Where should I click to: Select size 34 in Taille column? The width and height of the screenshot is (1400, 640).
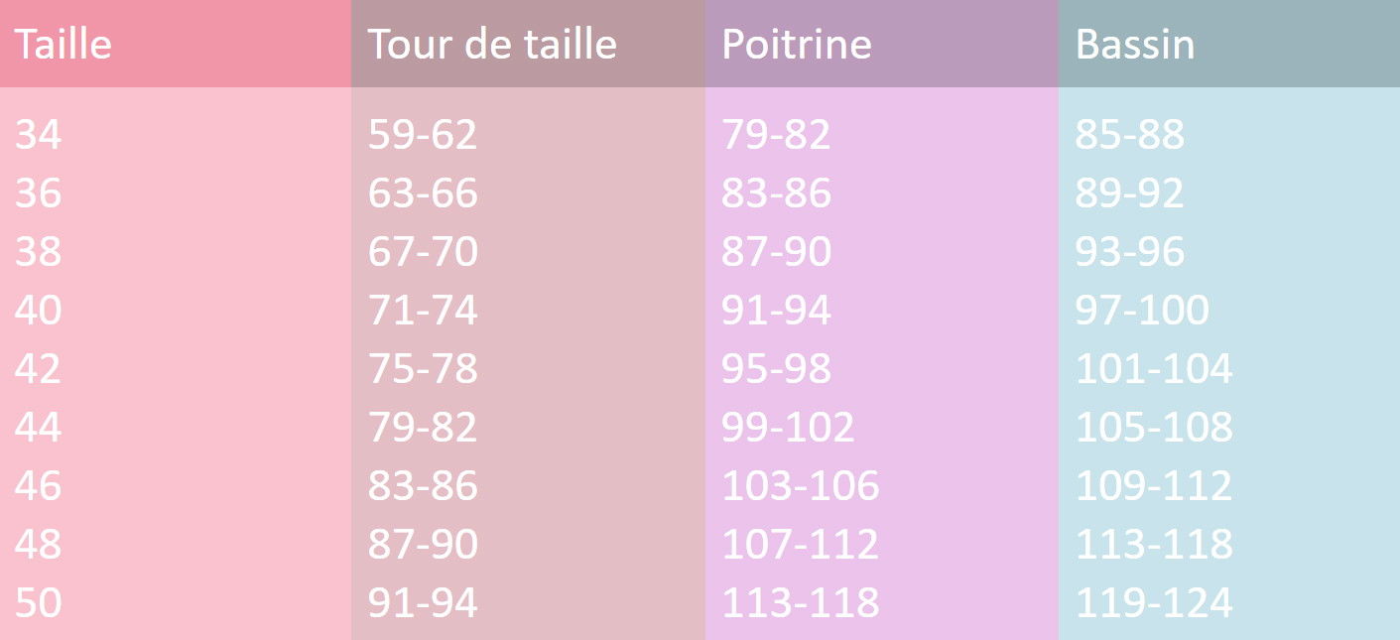(x=38, y=135)
